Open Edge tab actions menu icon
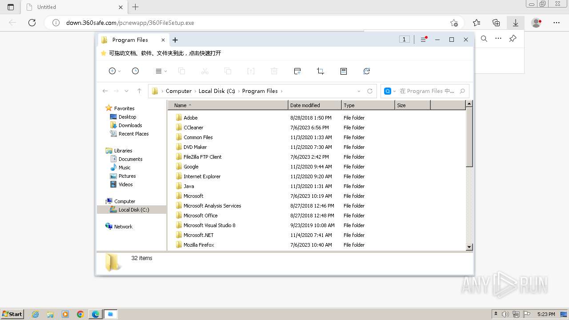Image resolution: width=569 pixels, height=320 pixels. click(x=11, y=7)
